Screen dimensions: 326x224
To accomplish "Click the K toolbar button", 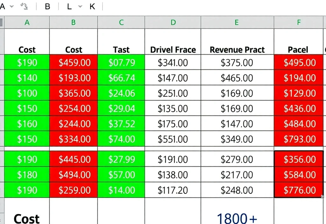I will tap(92, 6).
